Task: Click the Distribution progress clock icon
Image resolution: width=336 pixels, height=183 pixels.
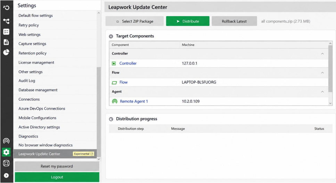Action: (x=111, y=119)
